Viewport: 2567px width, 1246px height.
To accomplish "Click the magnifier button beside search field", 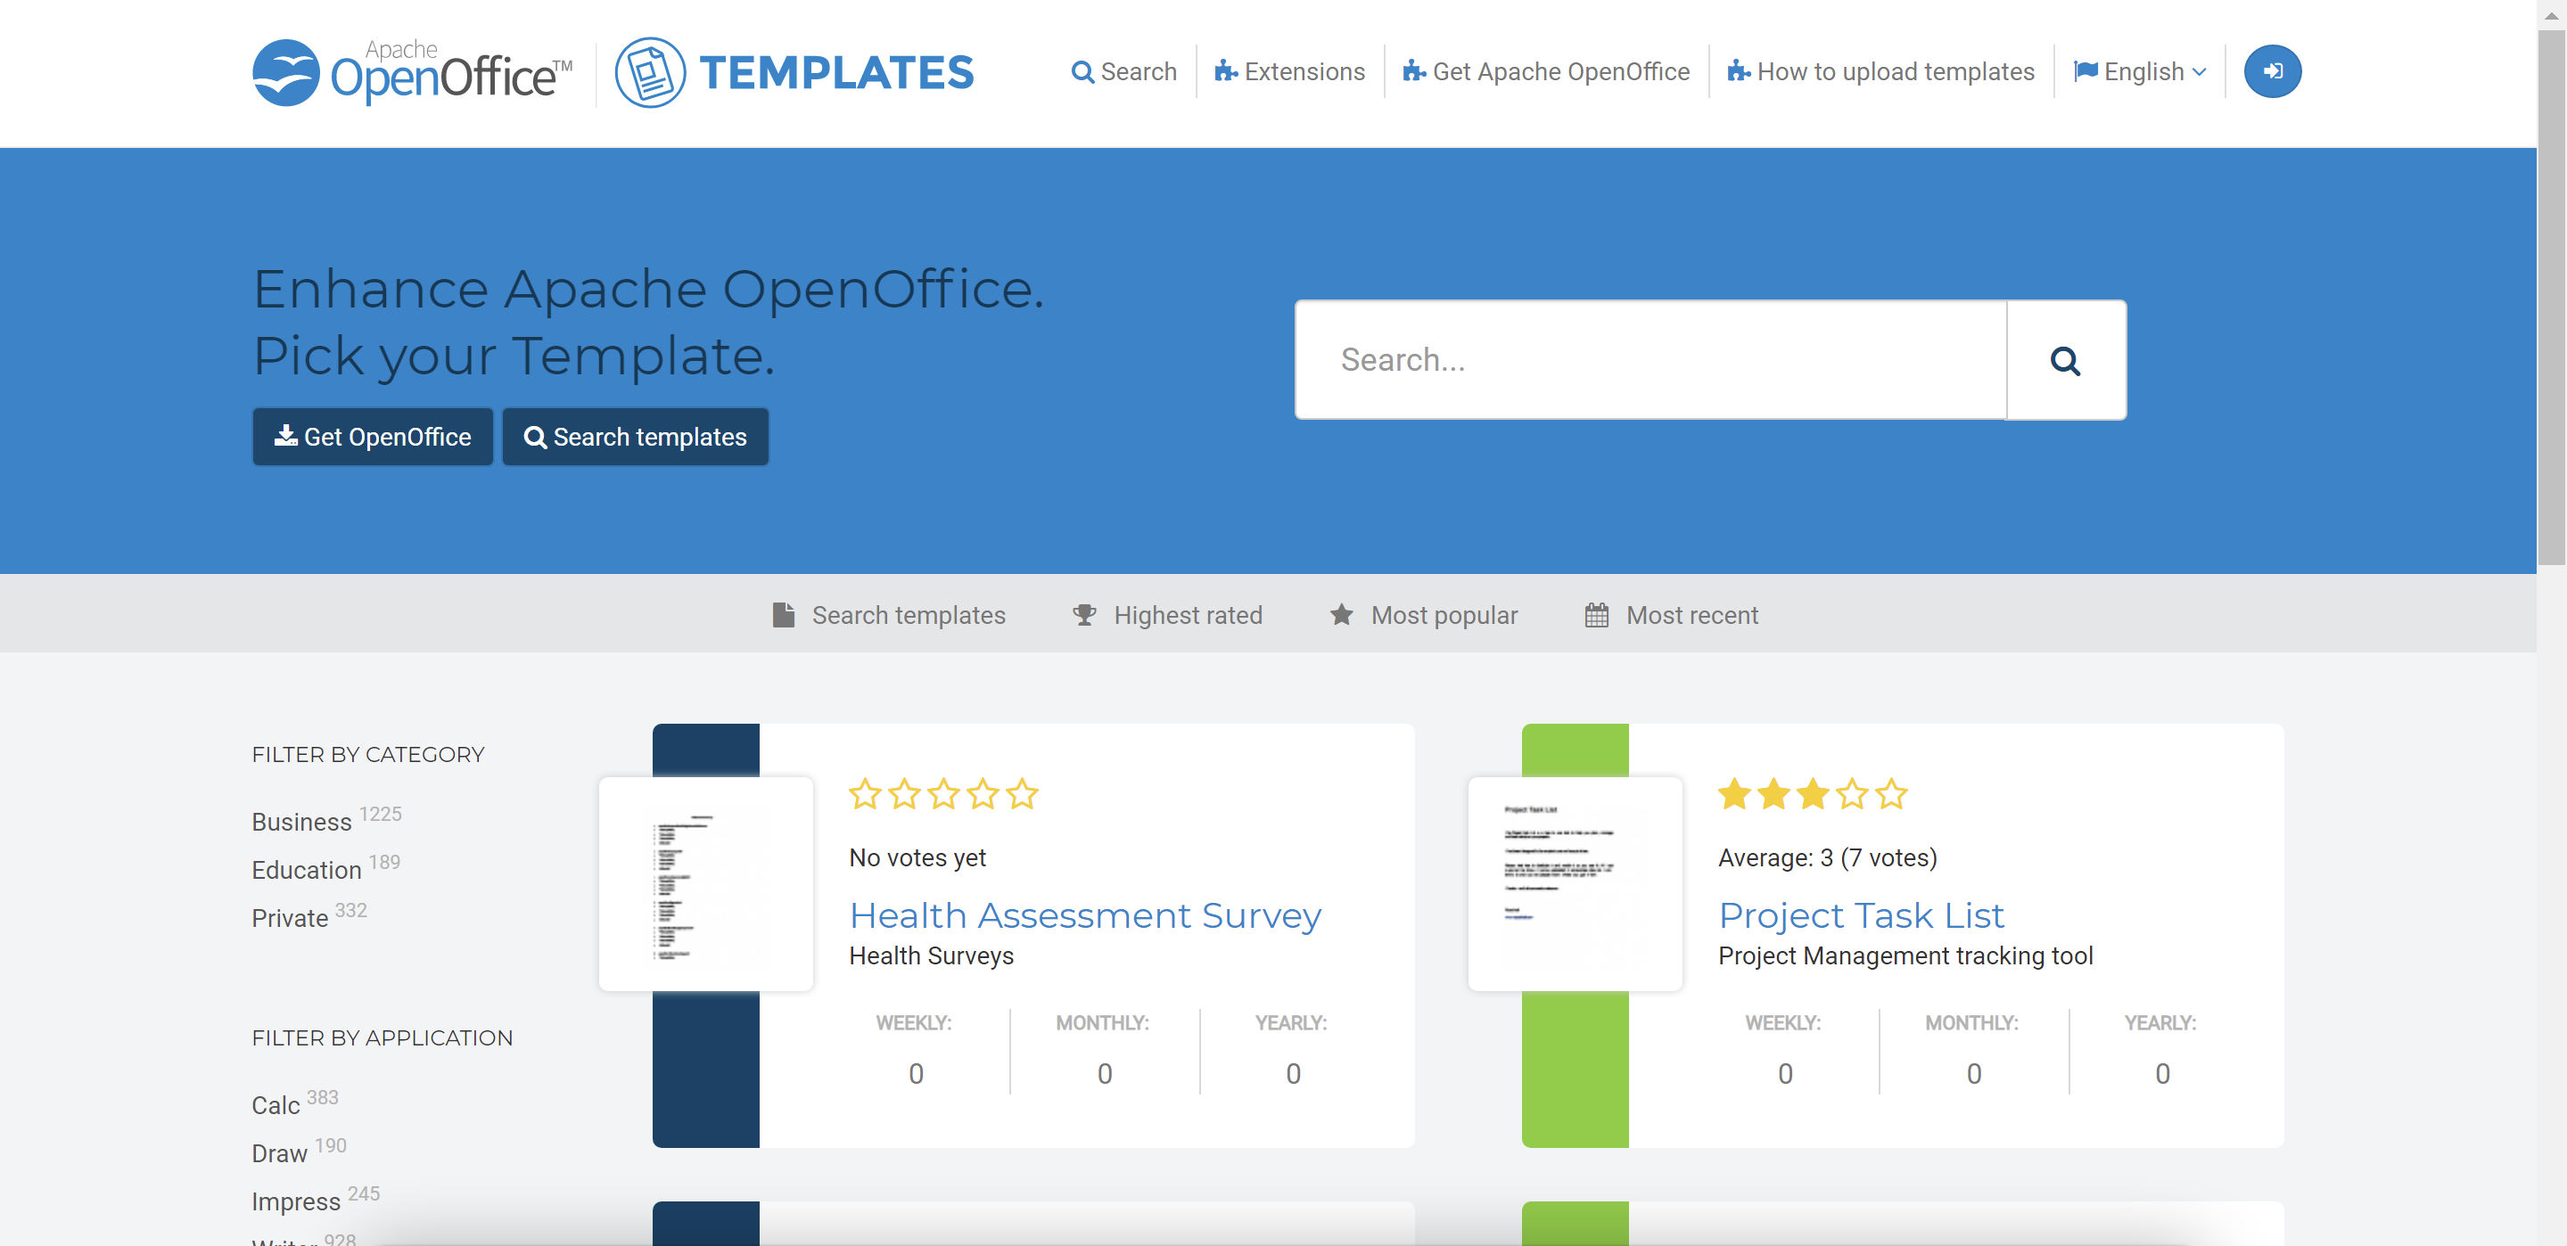I will [2065, 361].
